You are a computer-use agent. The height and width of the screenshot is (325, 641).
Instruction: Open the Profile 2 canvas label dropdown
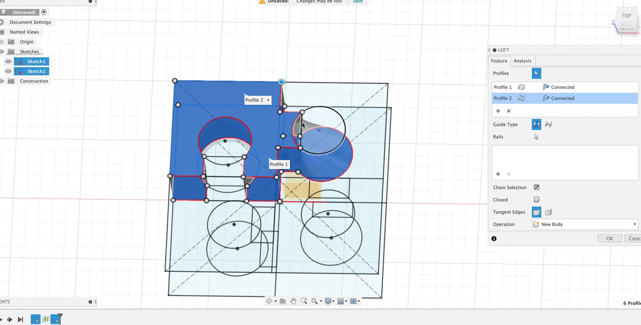(x=268, y=100)
